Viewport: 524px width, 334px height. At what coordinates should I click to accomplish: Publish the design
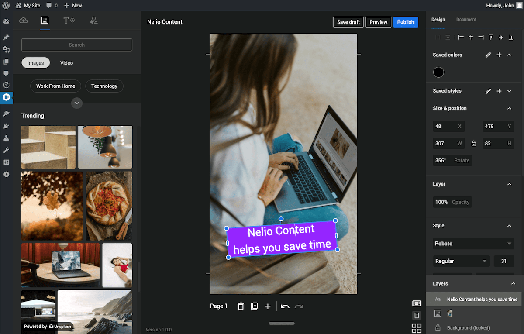click(405, 22)
